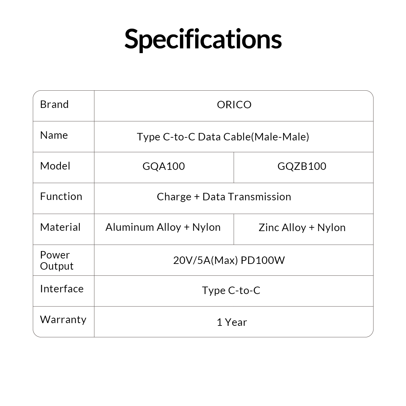Select the Power Output label
This screenshot has height=406, width=406.
pyautogui.click(x=57, y=260)
